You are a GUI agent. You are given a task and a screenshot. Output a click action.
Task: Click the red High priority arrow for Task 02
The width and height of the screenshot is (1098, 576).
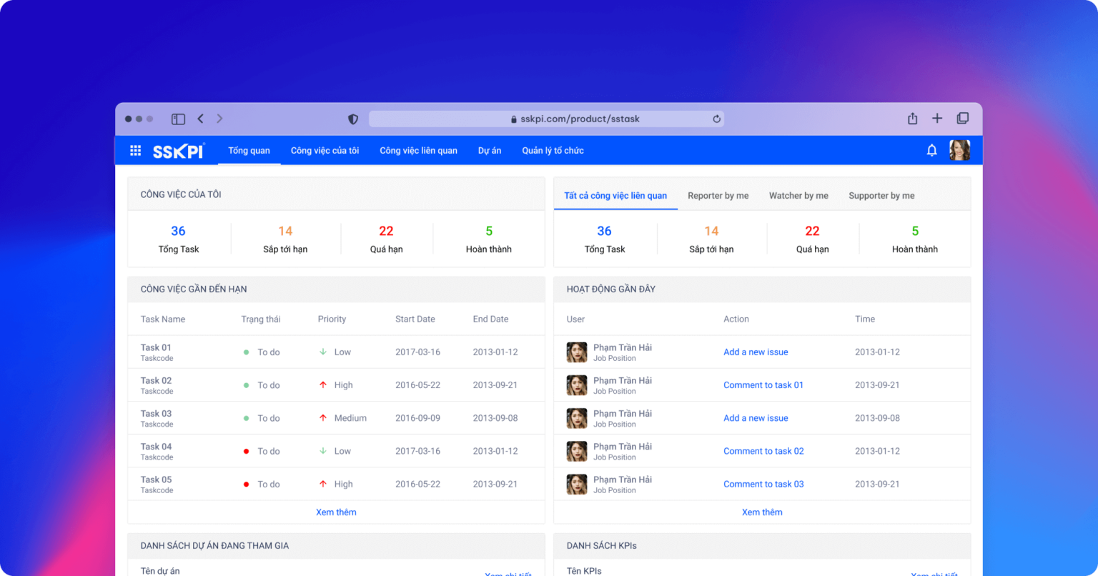click(323, 384)
